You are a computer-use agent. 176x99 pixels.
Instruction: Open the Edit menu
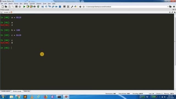pos(5,4)
